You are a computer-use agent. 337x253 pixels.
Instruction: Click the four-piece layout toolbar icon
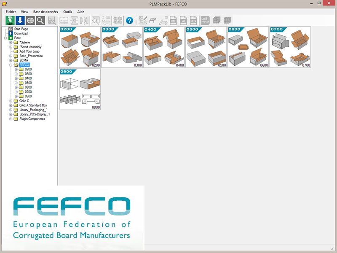point(118,20)
